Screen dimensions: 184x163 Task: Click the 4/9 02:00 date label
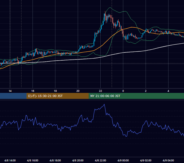(146, 160)
